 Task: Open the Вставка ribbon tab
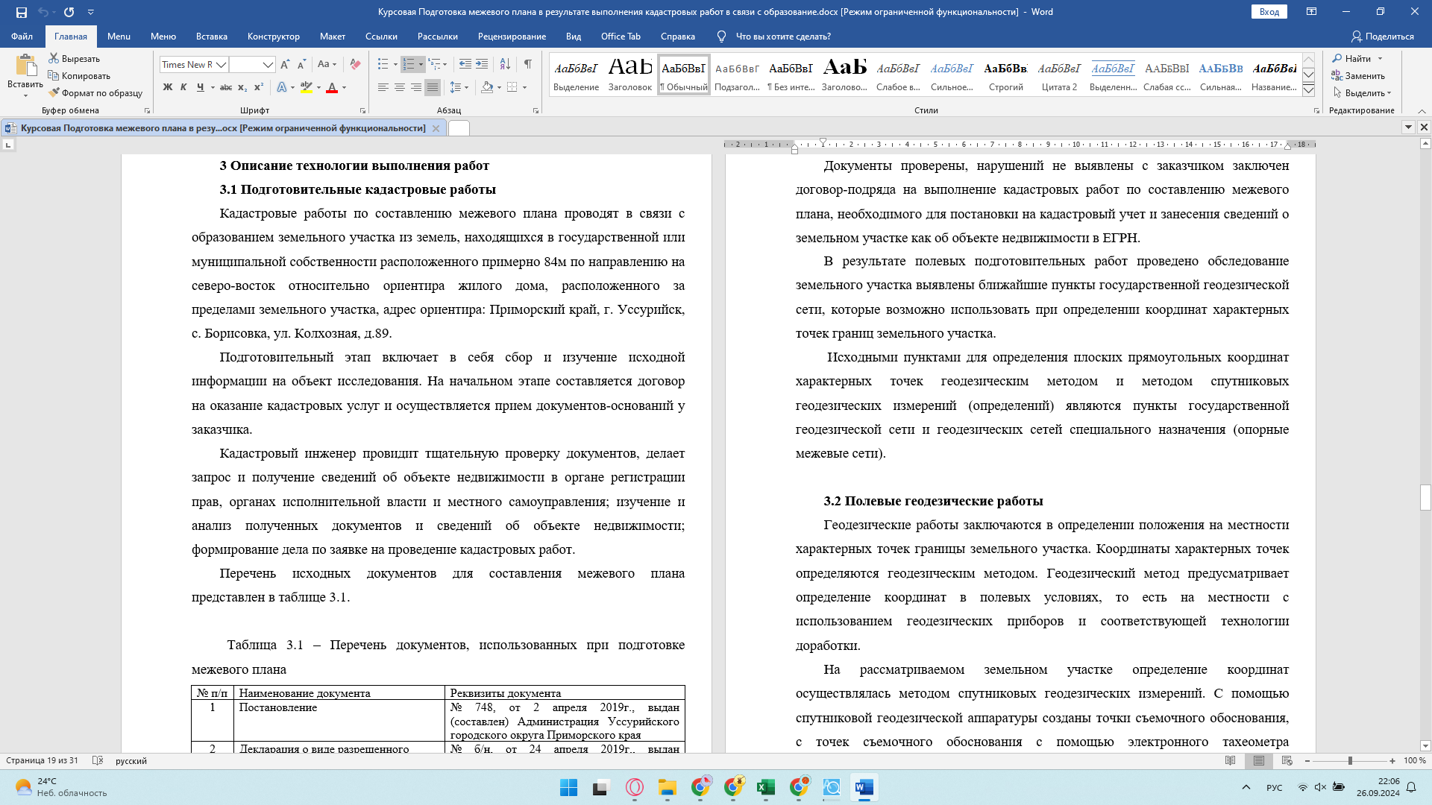pos(212,37)
